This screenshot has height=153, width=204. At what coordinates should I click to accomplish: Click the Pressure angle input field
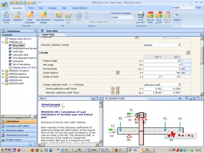[162, 61]
